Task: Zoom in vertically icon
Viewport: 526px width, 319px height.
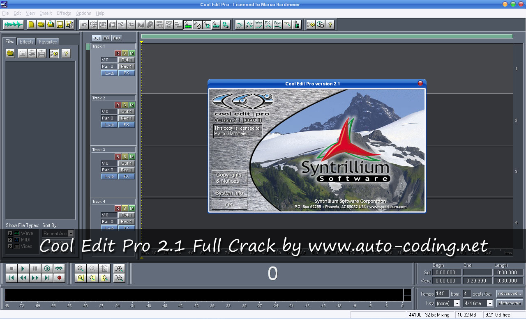Action: coord(119,269)
